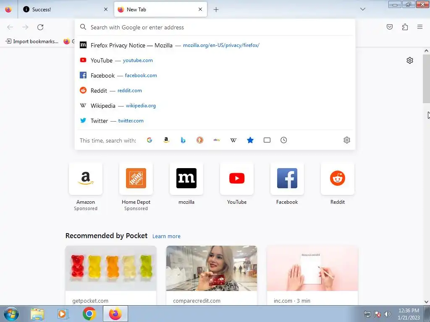Click scrollbar up arrow
The width and height of the screenshot is (430, 322).
(426, 51)
